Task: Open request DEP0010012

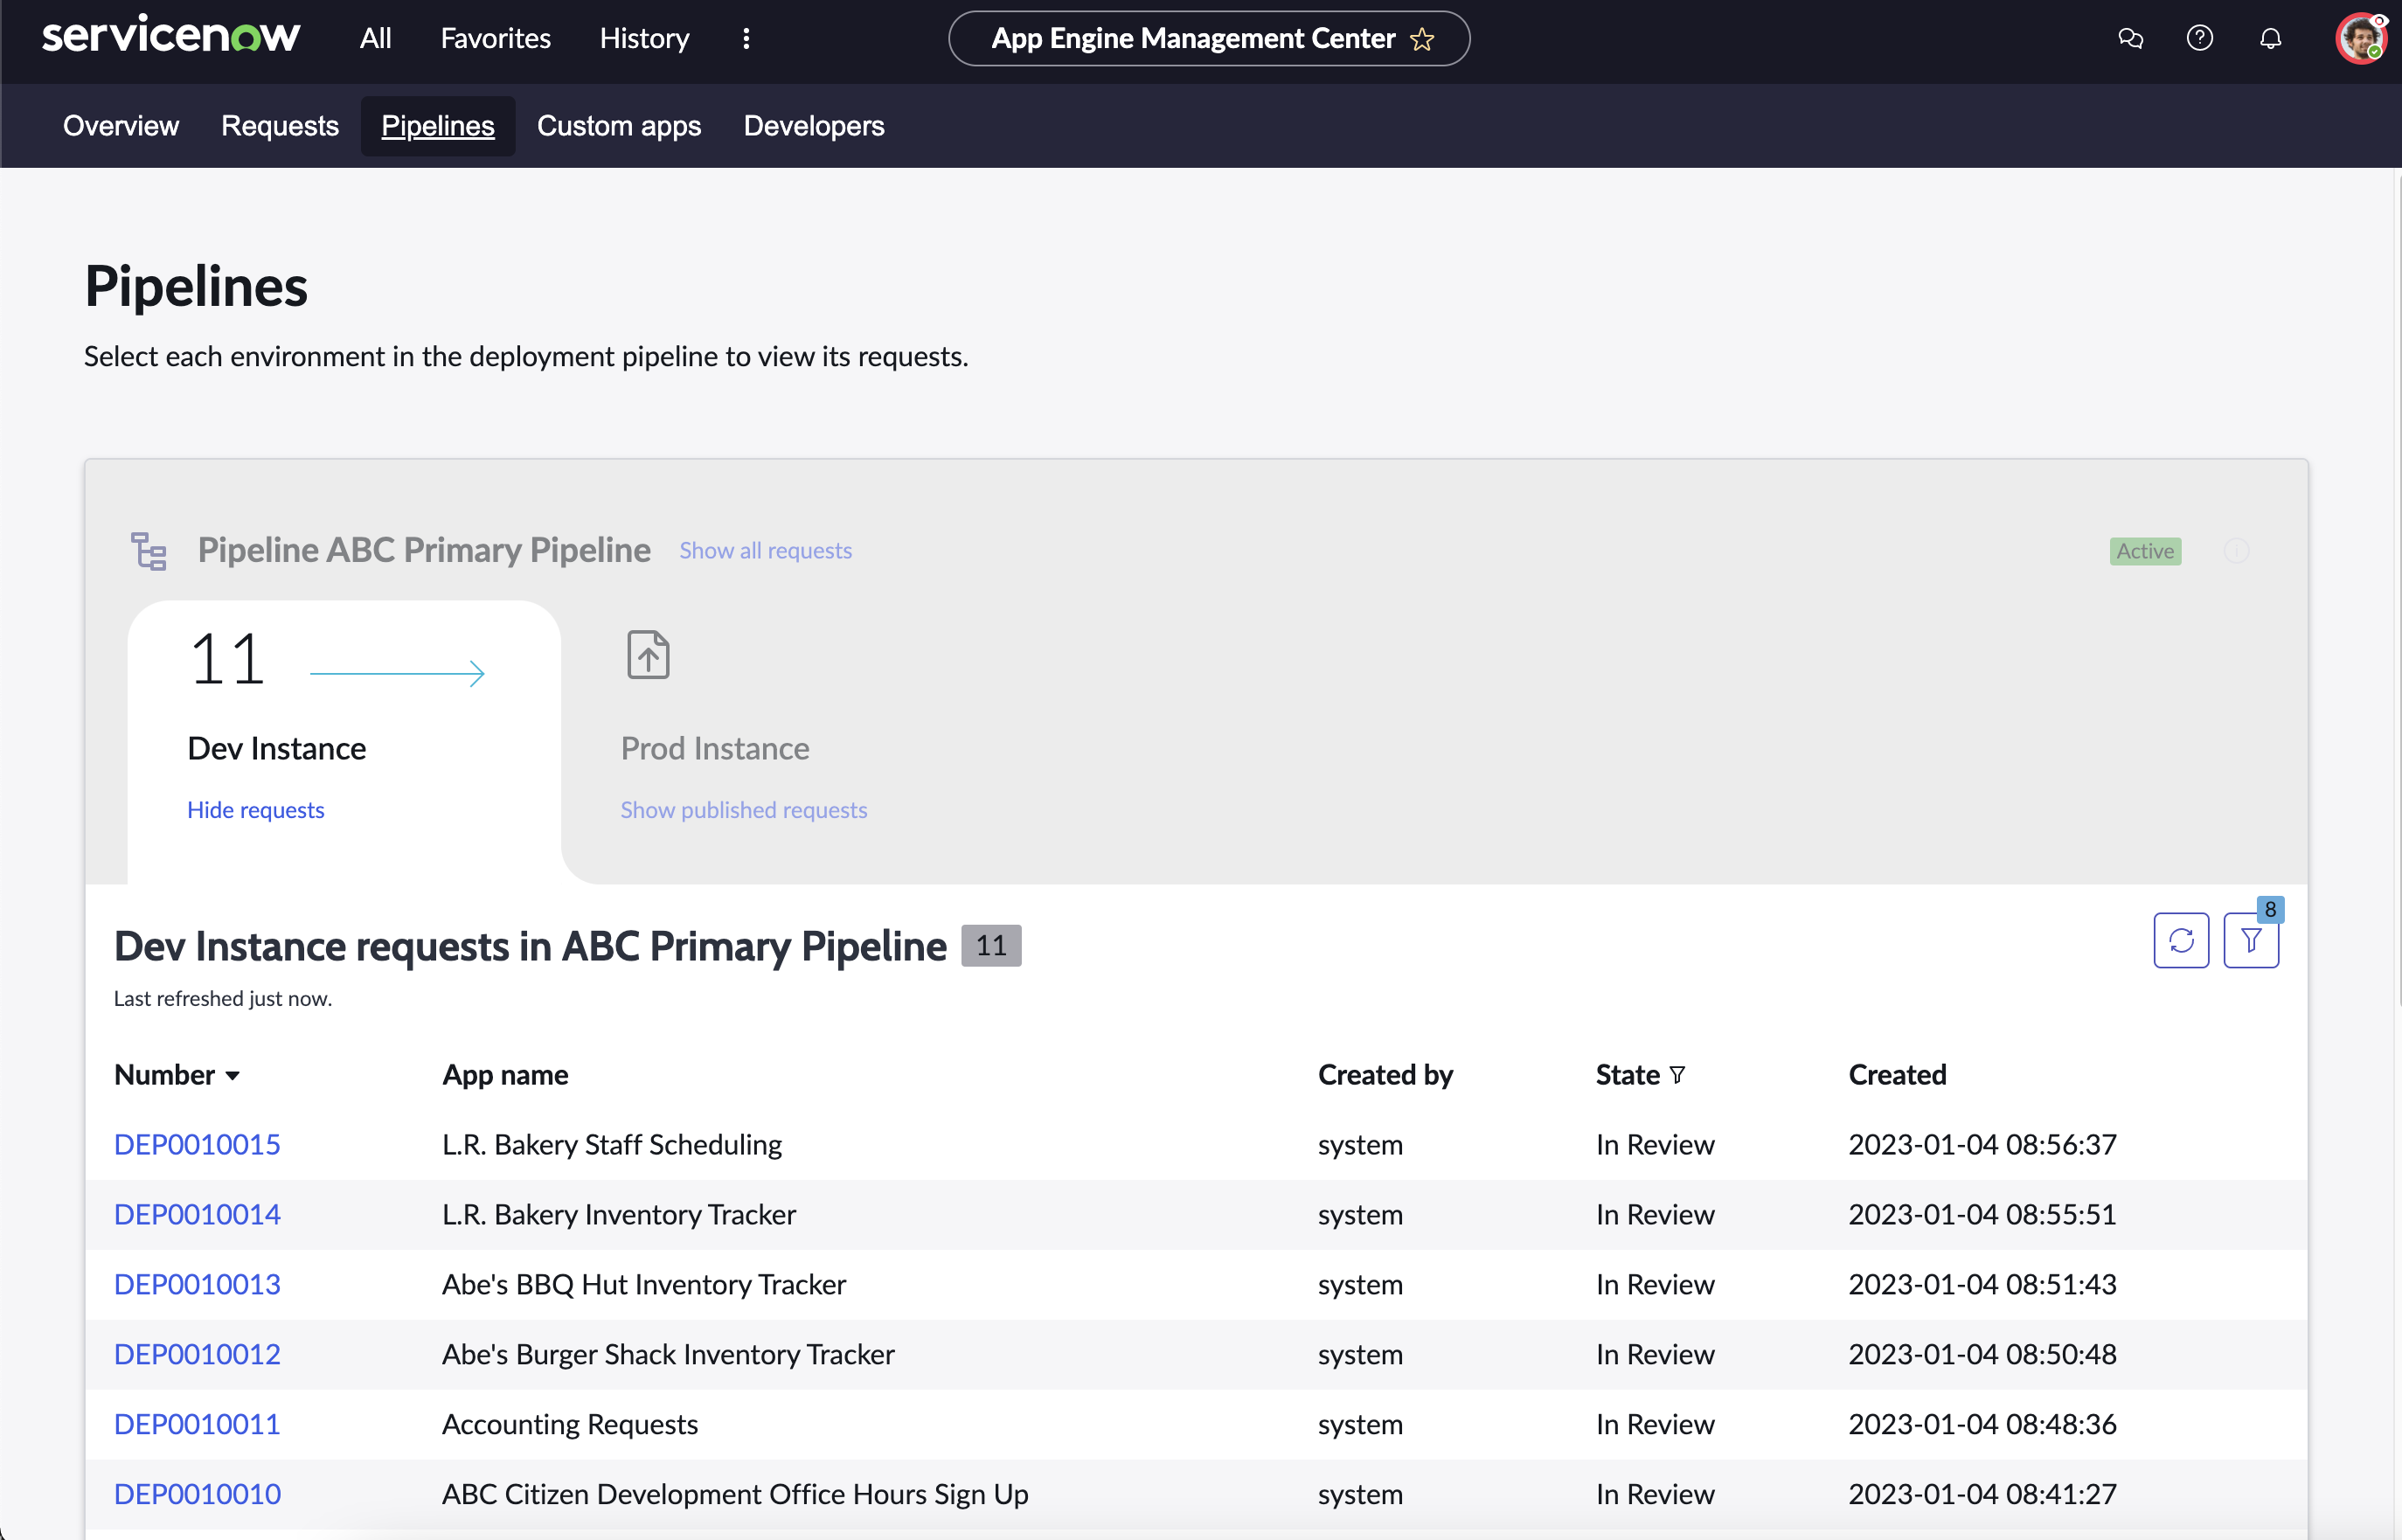Action: 197,1354
